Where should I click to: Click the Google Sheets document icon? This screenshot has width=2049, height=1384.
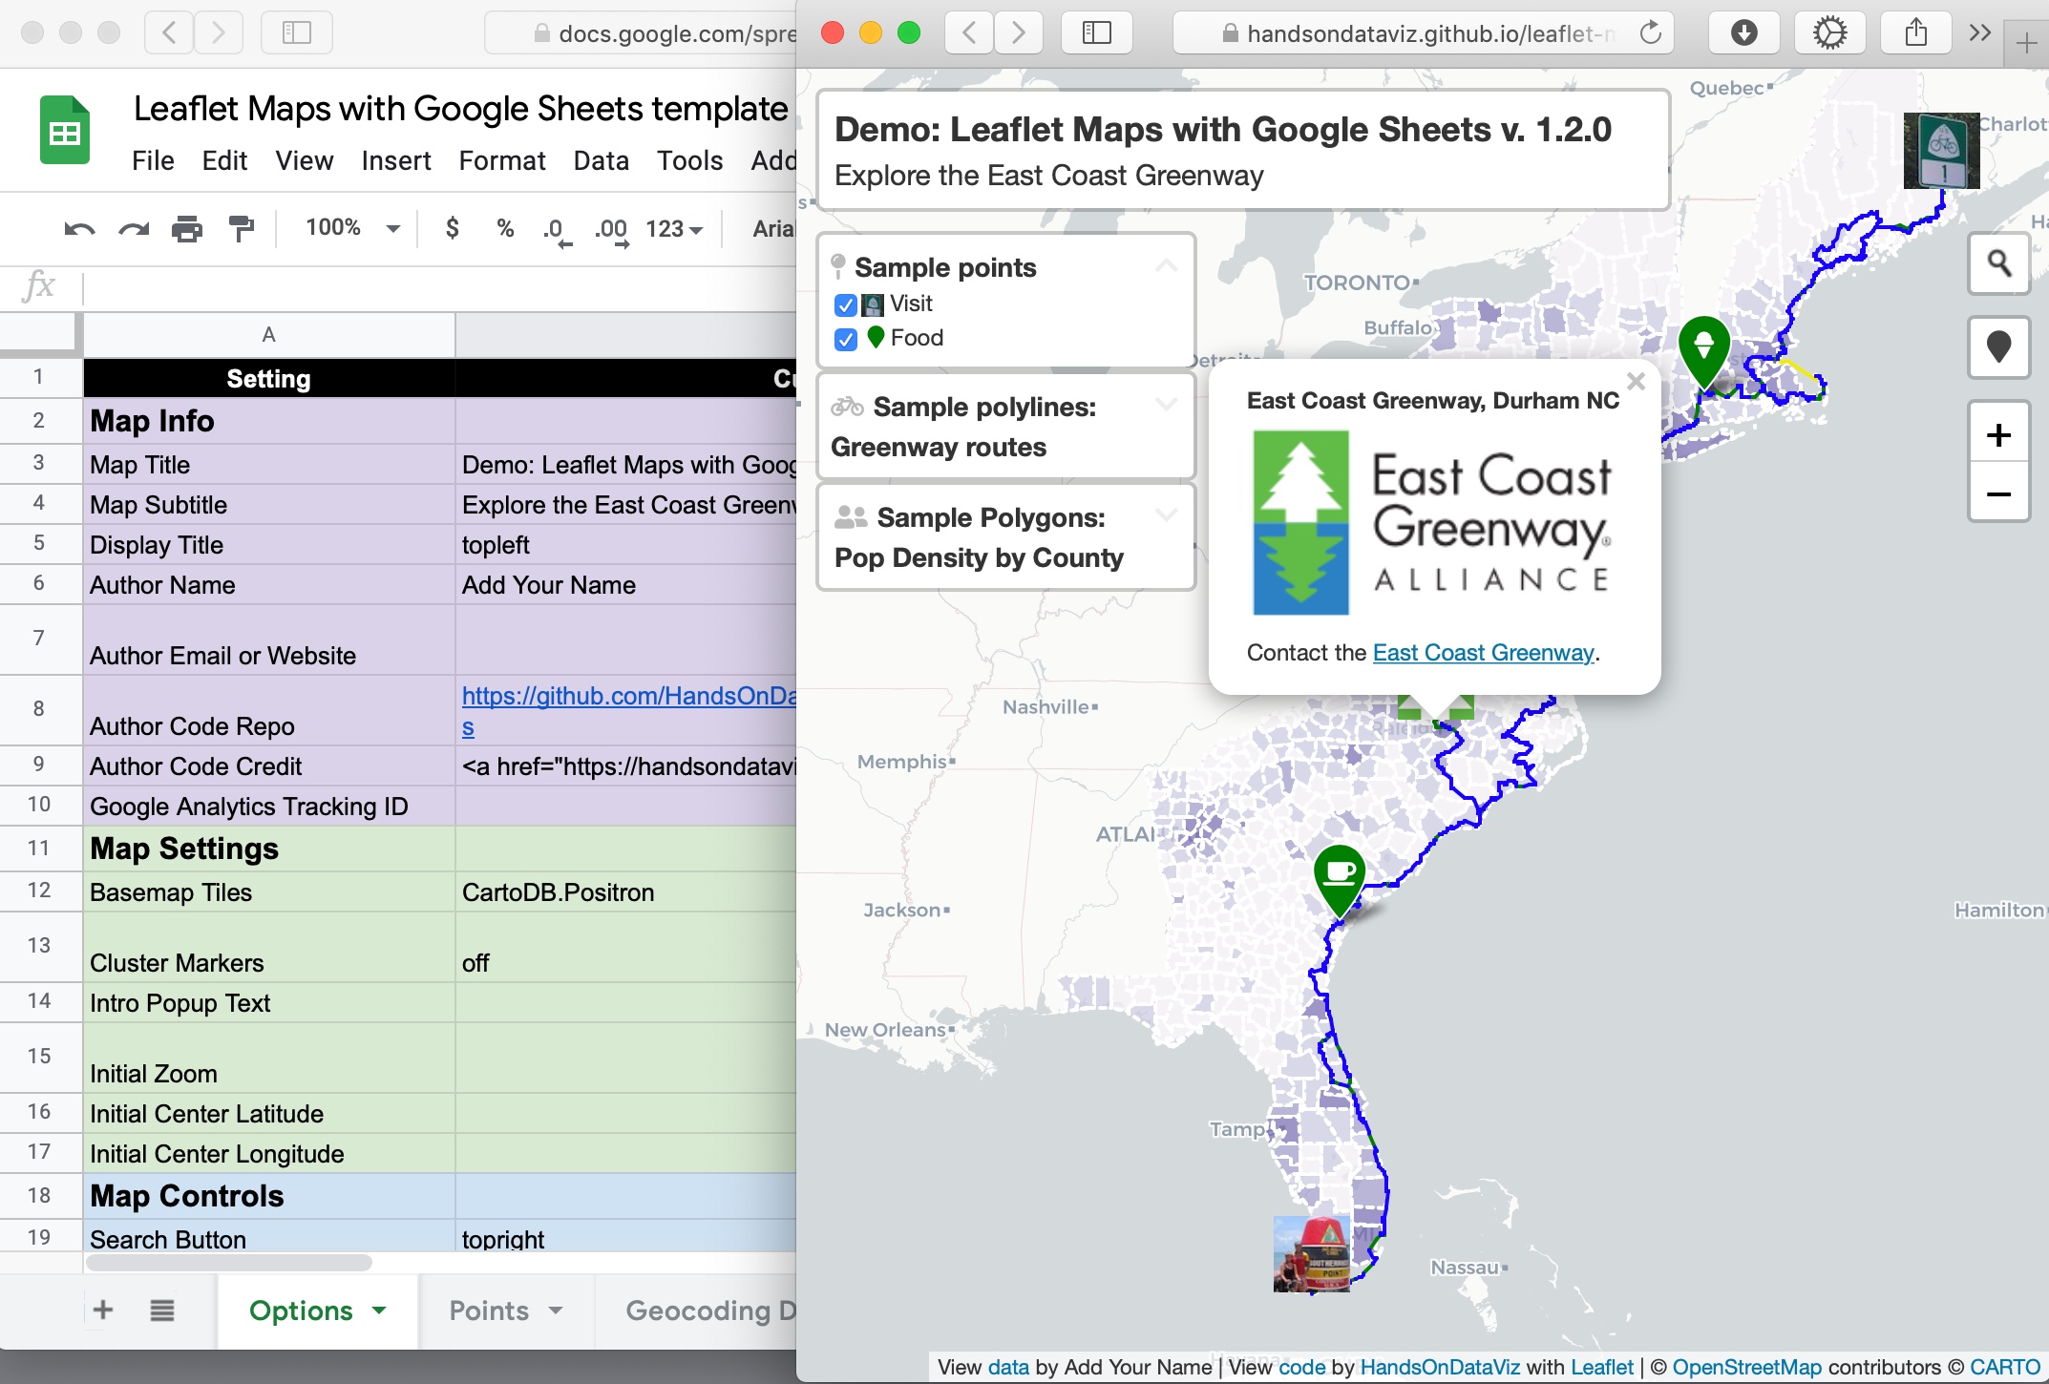pyautogui.click(x=62, y=132)
